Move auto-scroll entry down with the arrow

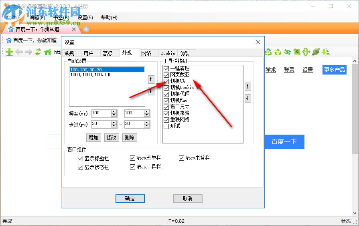click(151, 91)
